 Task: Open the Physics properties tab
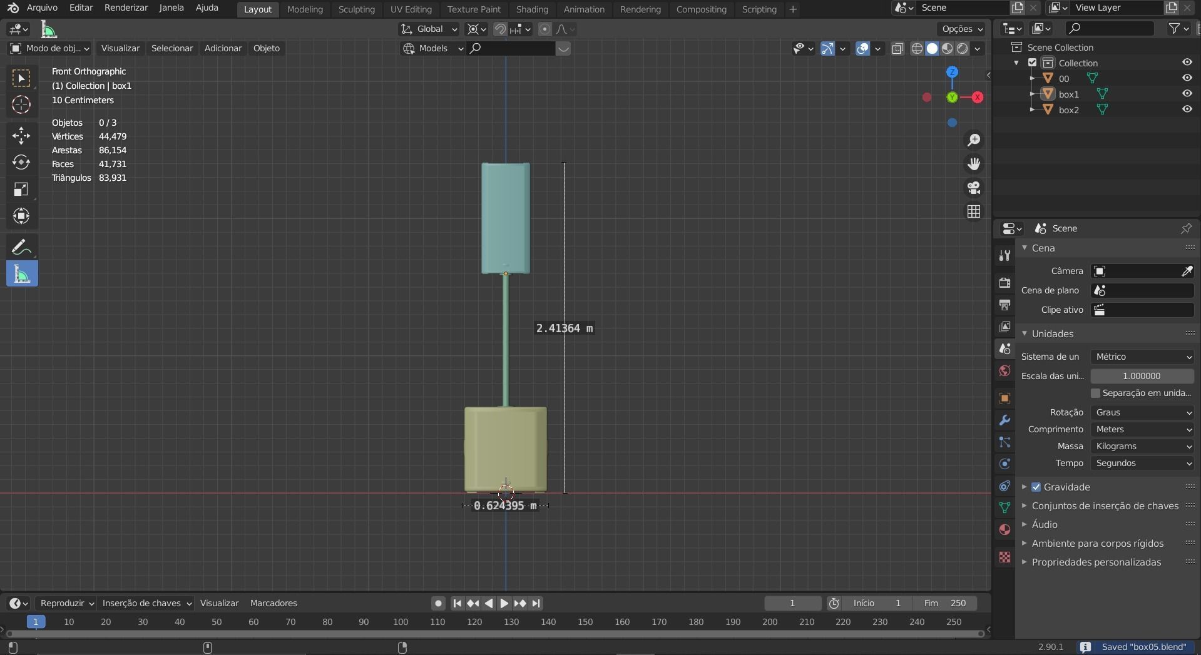tap(1004, 464)
